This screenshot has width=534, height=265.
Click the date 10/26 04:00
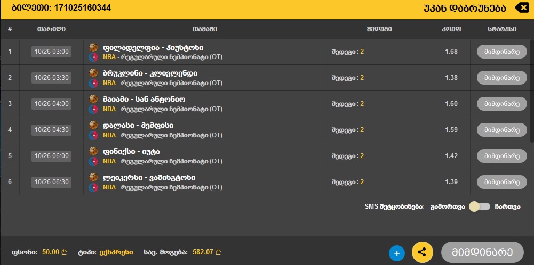point(51,104)
